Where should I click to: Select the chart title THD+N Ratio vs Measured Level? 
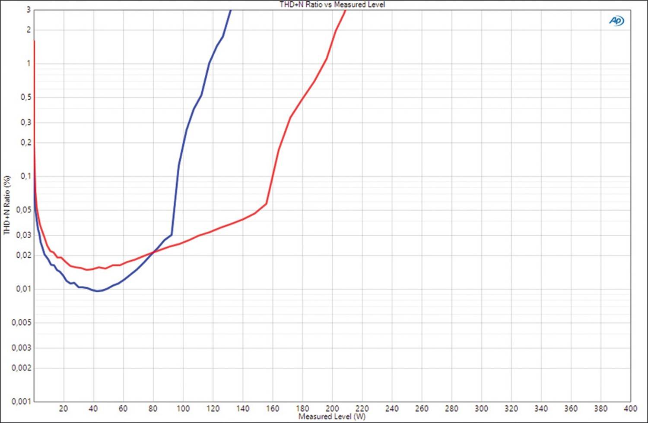332,4
